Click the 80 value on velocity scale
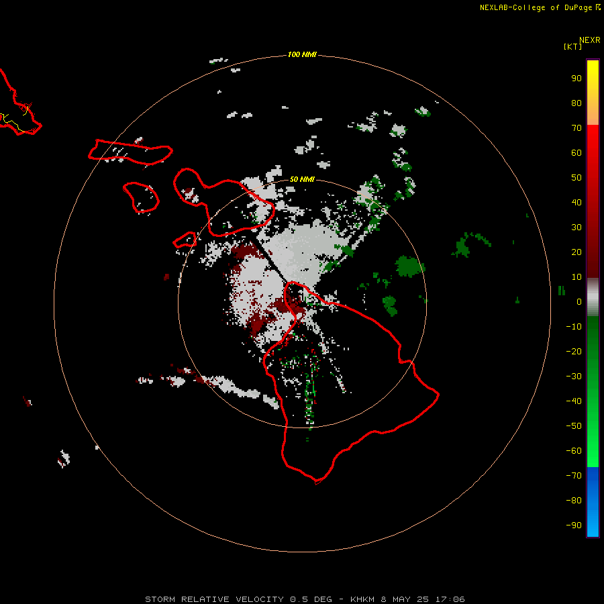 [x=576, y=103]
